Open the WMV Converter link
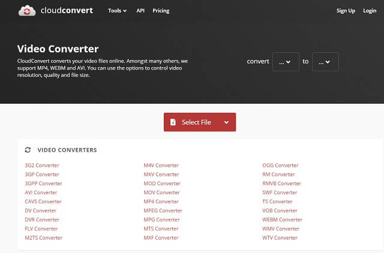Viewport: 384px width, 253px height. tap(281, 229)
